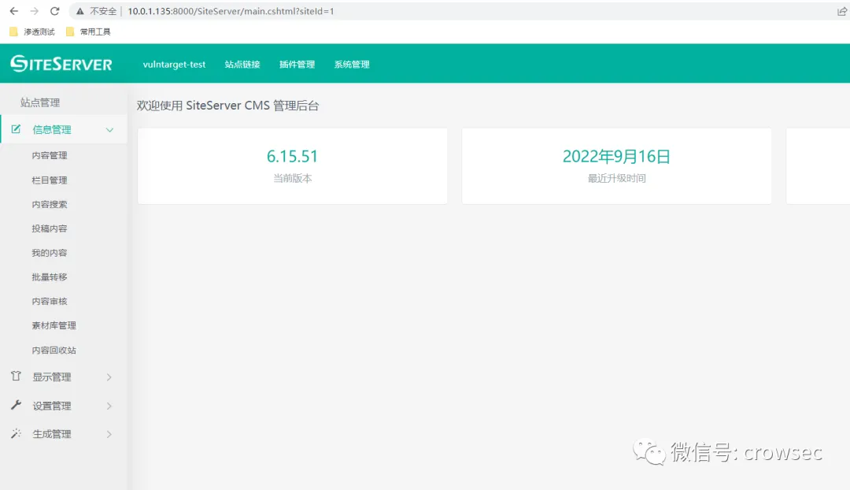
Task: Open the 插件管理 menu
Action: coord(297,64)
